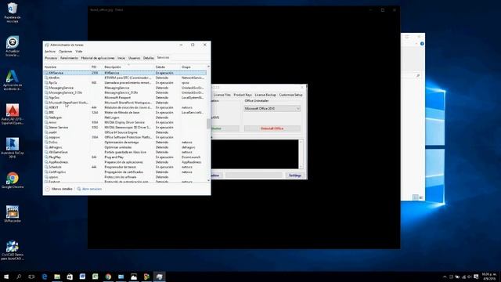Open Microsoft Edge from the taskbar
501x282 pixels.
point(45,277)
